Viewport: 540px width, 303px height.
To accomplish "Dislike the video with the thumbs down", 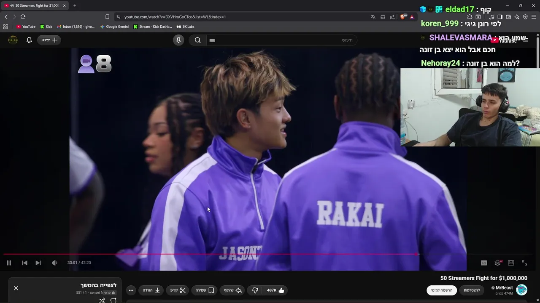I will coord(255,290).
